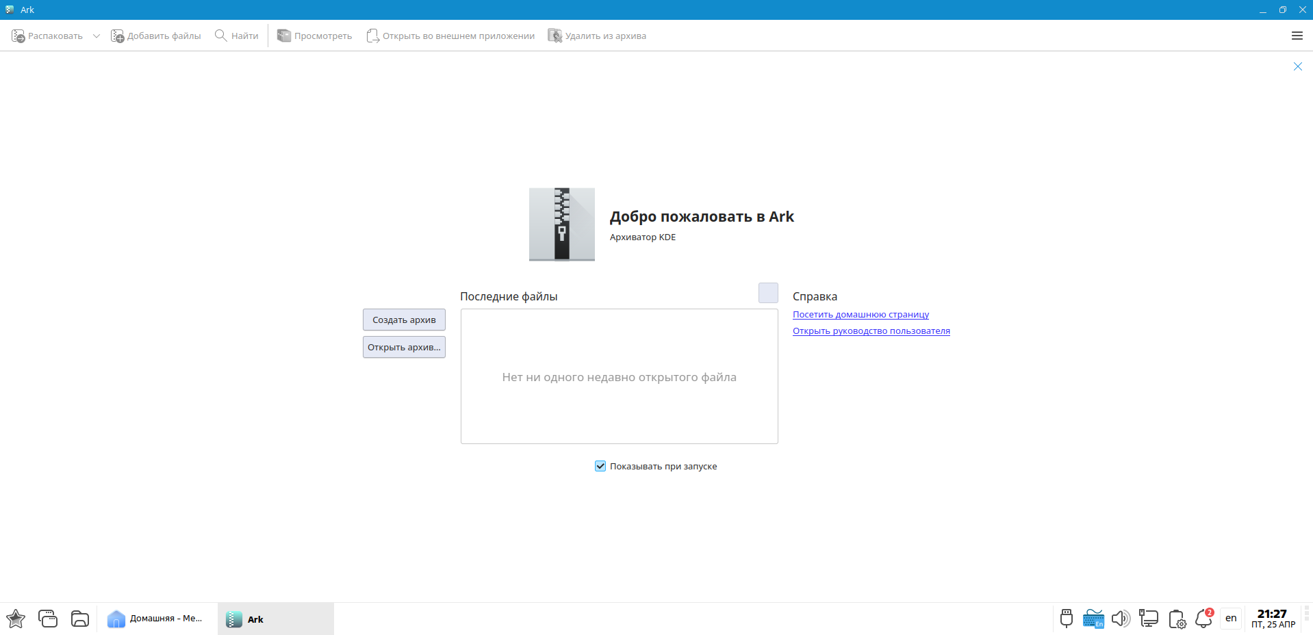Click Удалить из архива toolbar icon
Image resolution: width=1313 pixels, height=635 pixels.
(x=554, y=36)
